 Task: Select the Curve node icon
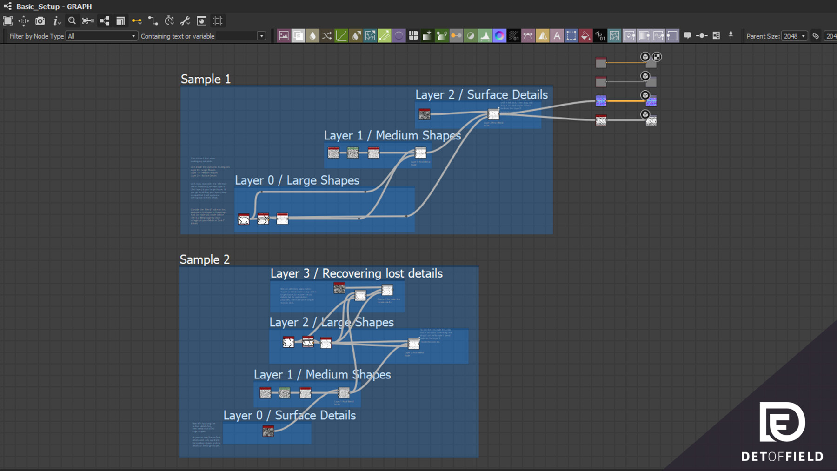tap(341, 36)
